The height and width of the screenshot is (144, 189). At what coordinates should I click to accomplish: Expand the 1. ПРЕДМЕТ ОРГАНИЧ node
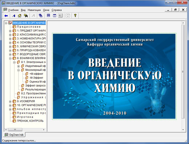tap(10, 31)
